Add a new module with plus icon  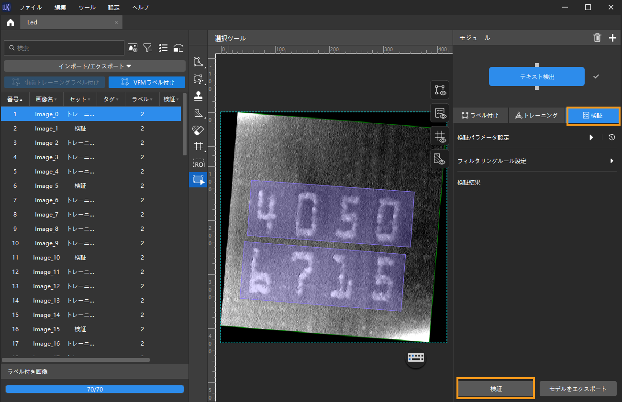612,38
